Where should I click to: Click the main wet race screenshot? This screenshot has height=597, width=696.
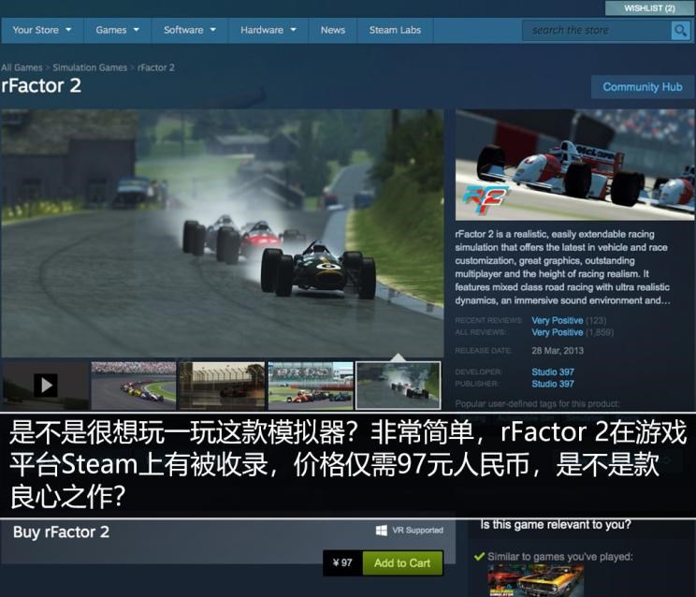coord(223,233)
